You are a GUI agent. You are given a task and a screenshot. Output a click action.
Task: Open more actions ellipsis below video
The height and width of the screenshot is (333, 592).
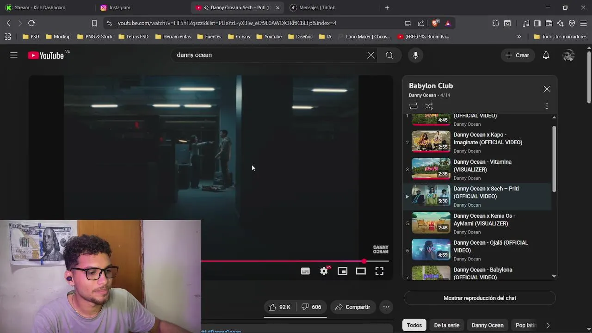[386, 307]
